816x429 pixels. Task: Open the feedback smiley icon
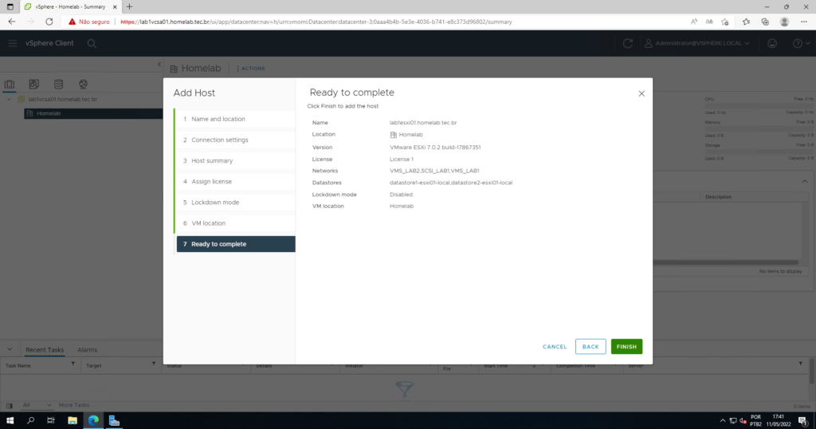coord(772,43)
